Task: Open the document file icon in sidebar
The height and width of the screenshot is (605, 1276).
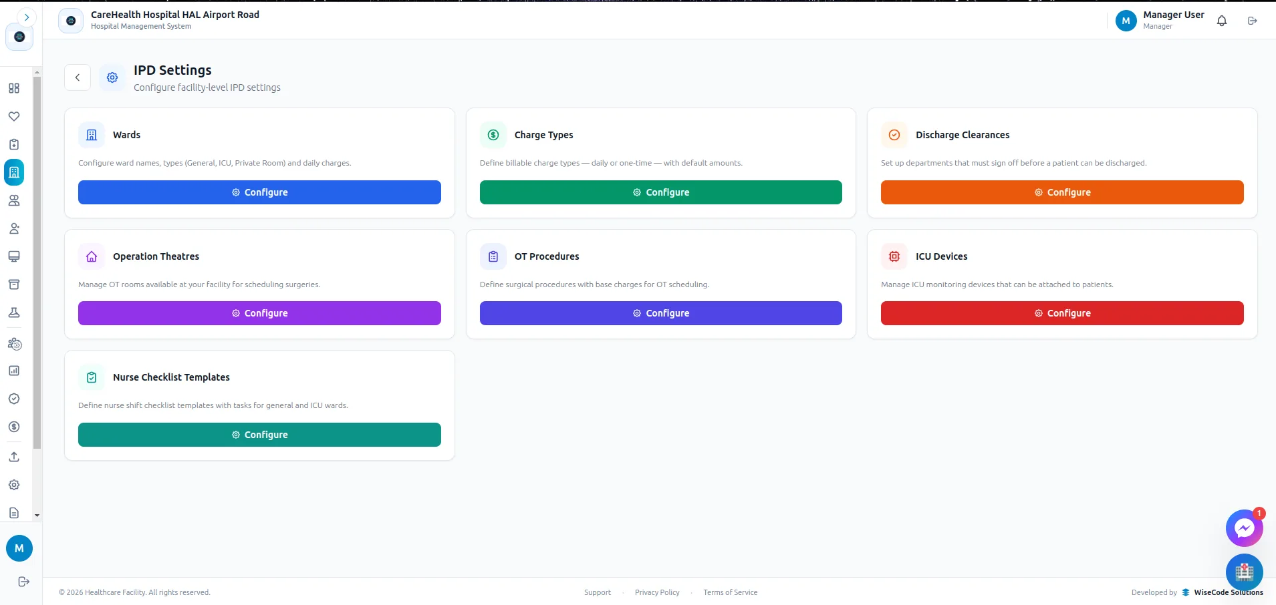Action: pyautogui.click(x=14, y=513)
